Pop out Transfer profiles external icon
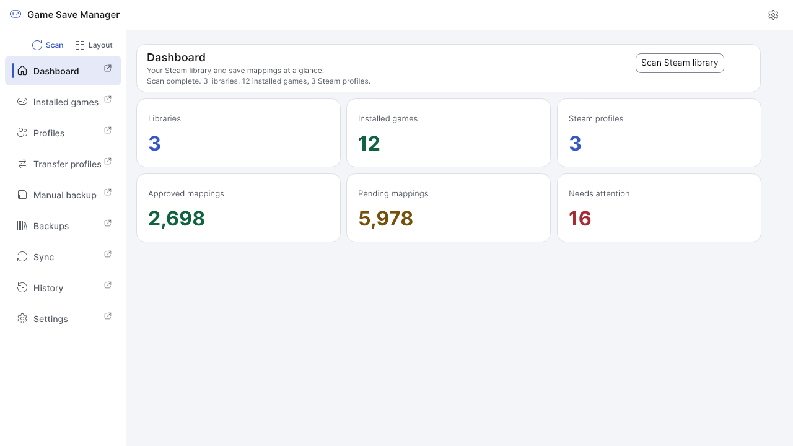Image resolution: width=793 pixels, height=446 pixels. click(x=108, y=161)
